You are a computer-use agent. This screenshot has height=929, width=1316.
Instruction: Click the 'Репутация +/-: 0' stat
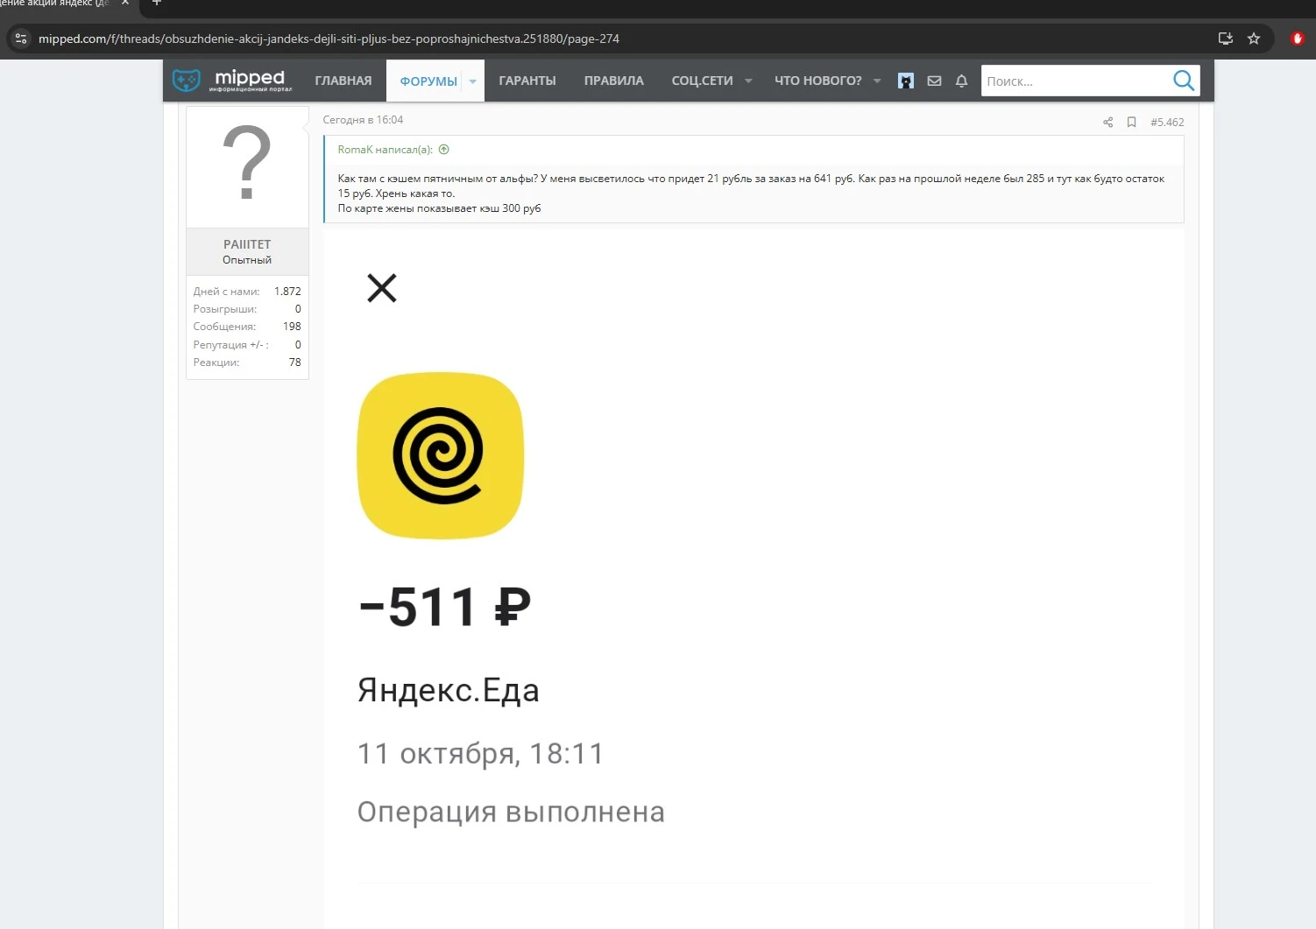click(x=247, y=345)
